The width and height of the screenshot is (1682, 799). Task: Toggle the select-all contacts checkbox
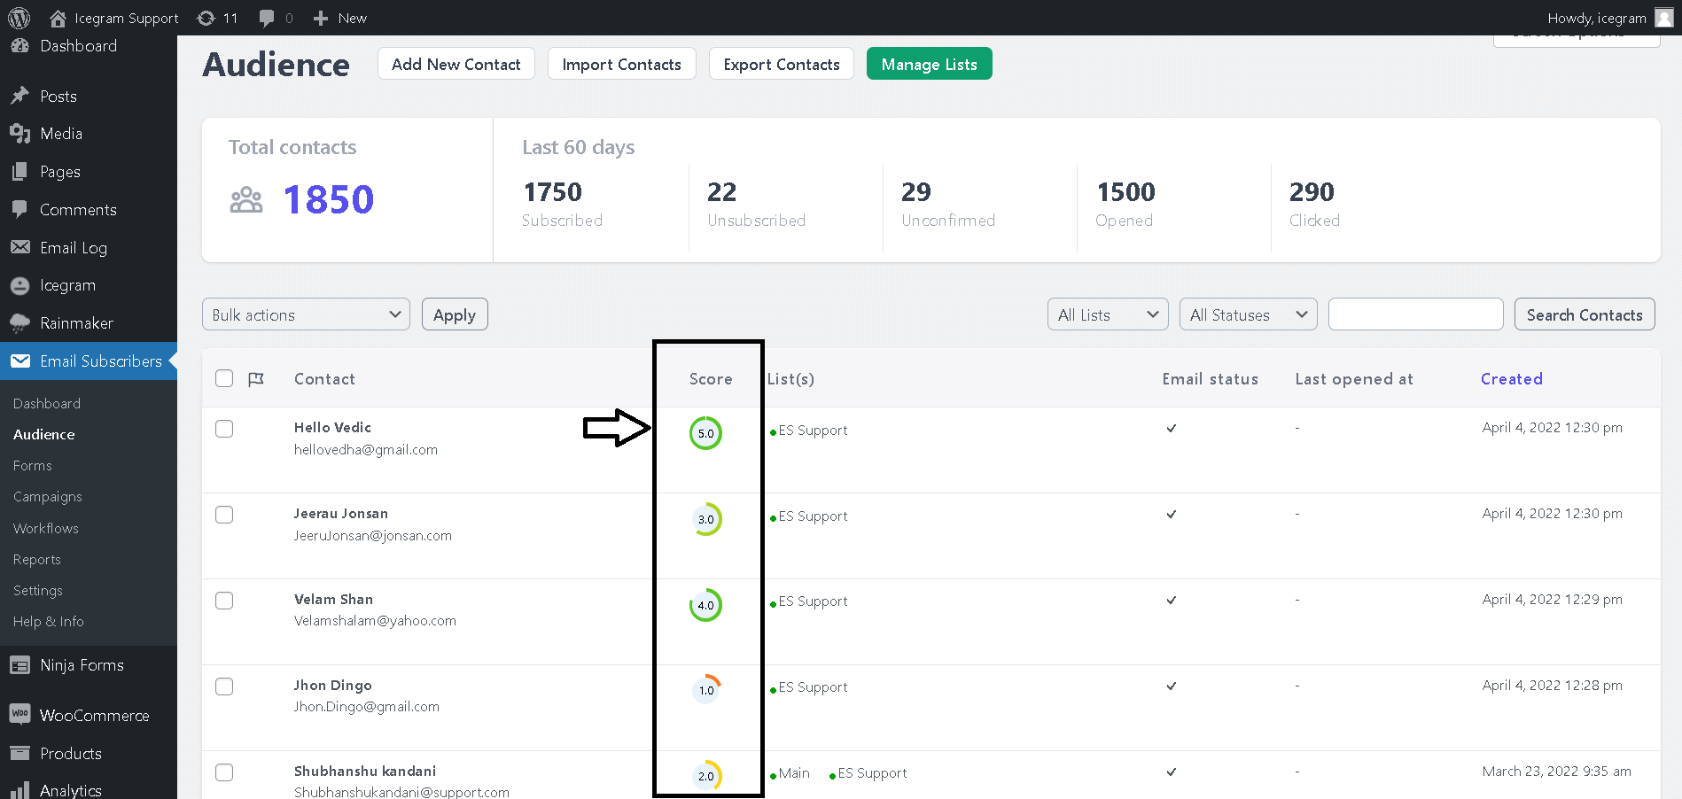224,378
